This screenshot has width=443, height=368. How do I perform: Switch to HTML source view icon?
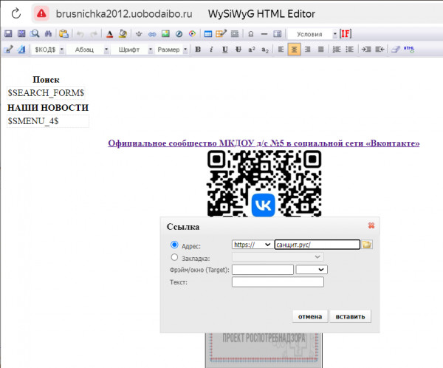click(409, 50)
